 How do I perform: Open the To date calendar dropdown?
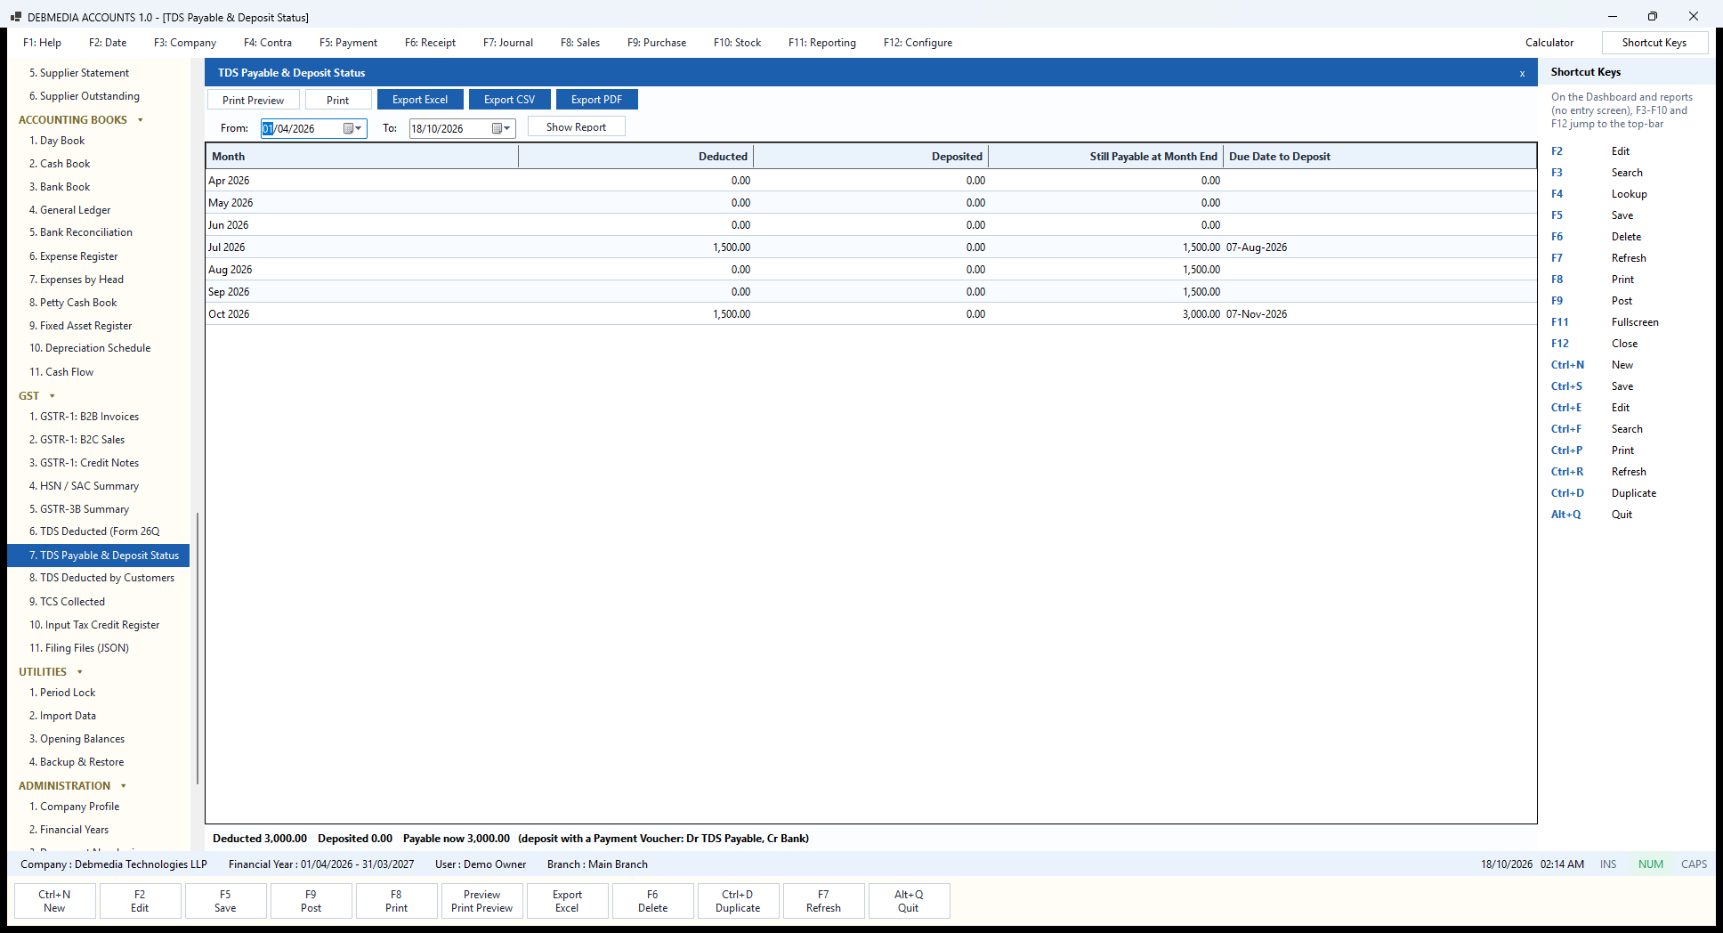[502, 128]
